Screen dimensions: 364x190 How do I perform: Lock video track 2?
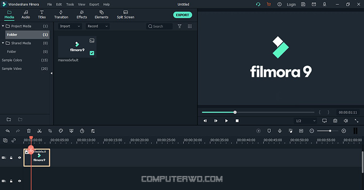11,158
